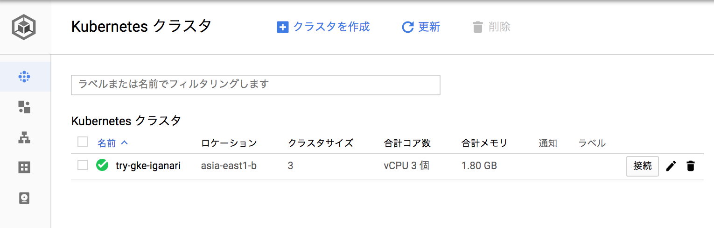The image size is (714, 228).
Task: Click the plus icon beside クラスタを作成
Action: pos(283,27)
